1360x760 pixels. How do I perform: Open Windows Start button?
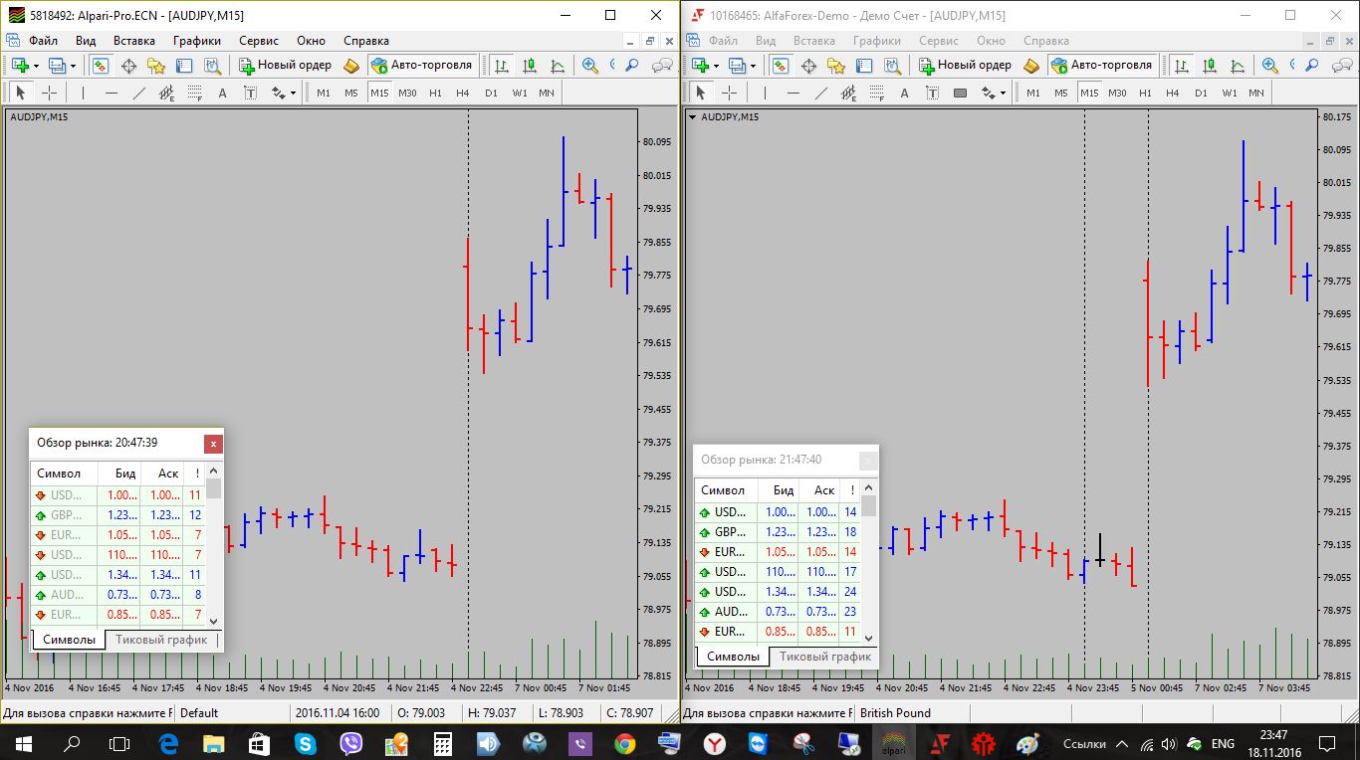point(23,743)
